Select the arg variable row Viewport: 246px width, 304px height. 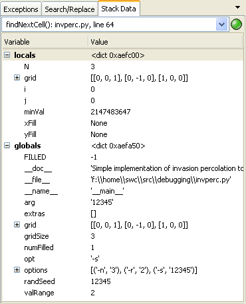coord(123,202)
